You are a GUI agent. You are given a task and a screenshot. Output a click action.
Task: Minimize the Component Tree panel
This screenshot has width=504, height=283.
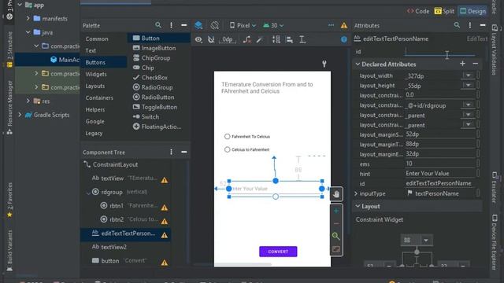(x=183, y=152)
